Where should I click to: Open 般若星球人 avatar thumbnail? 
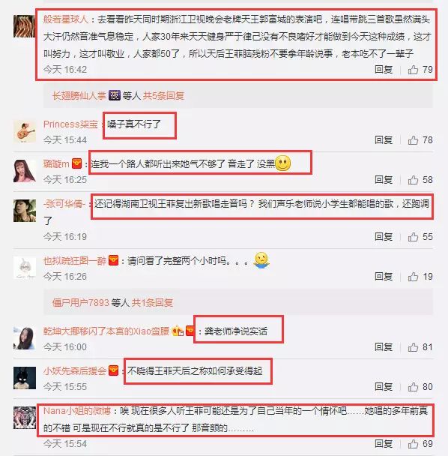click(x=25, y=26)
